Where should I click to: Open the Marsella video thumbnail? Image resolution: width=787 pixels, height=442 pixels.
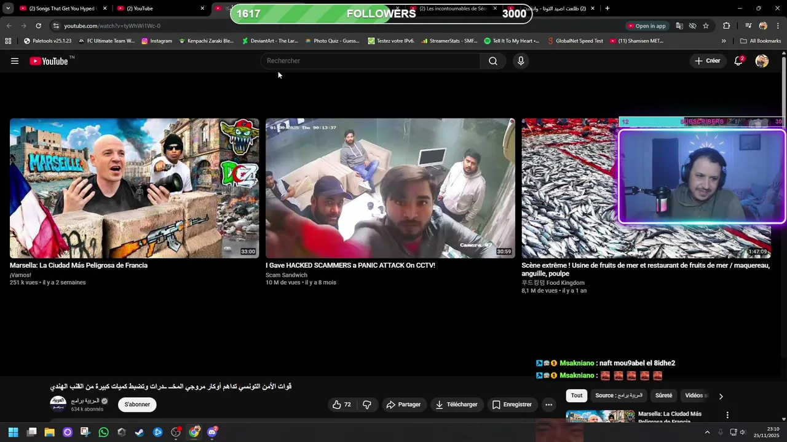tap(134, 188)
